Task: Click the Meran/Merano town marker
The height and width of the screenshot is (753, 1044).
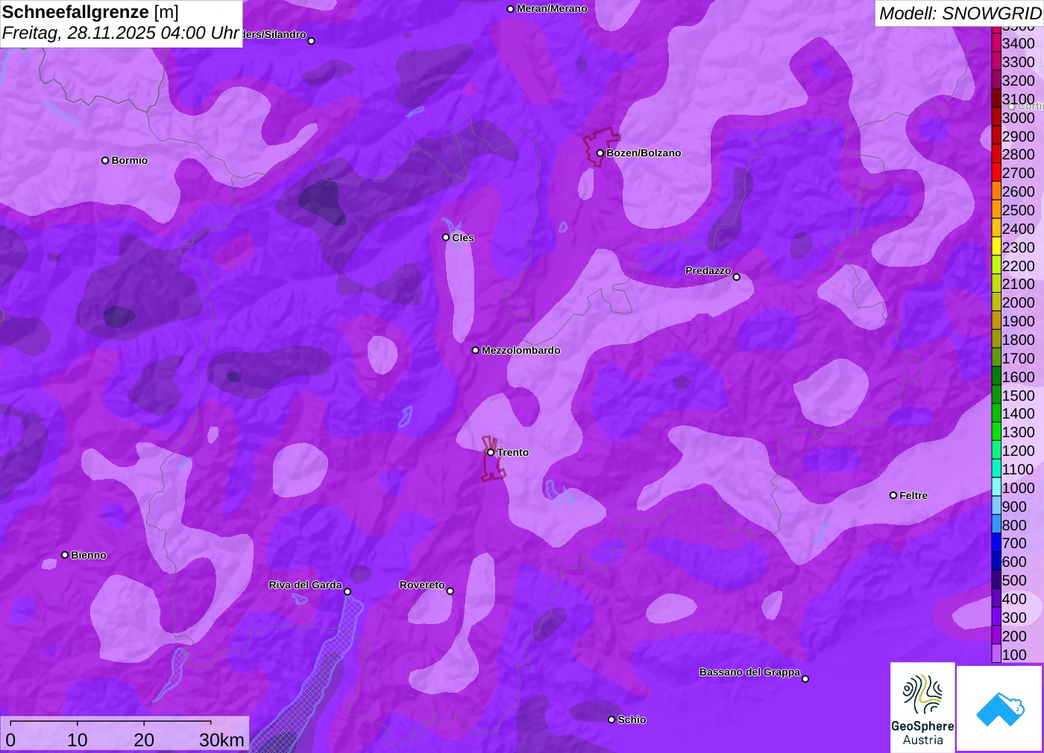Action: (510, 9)
